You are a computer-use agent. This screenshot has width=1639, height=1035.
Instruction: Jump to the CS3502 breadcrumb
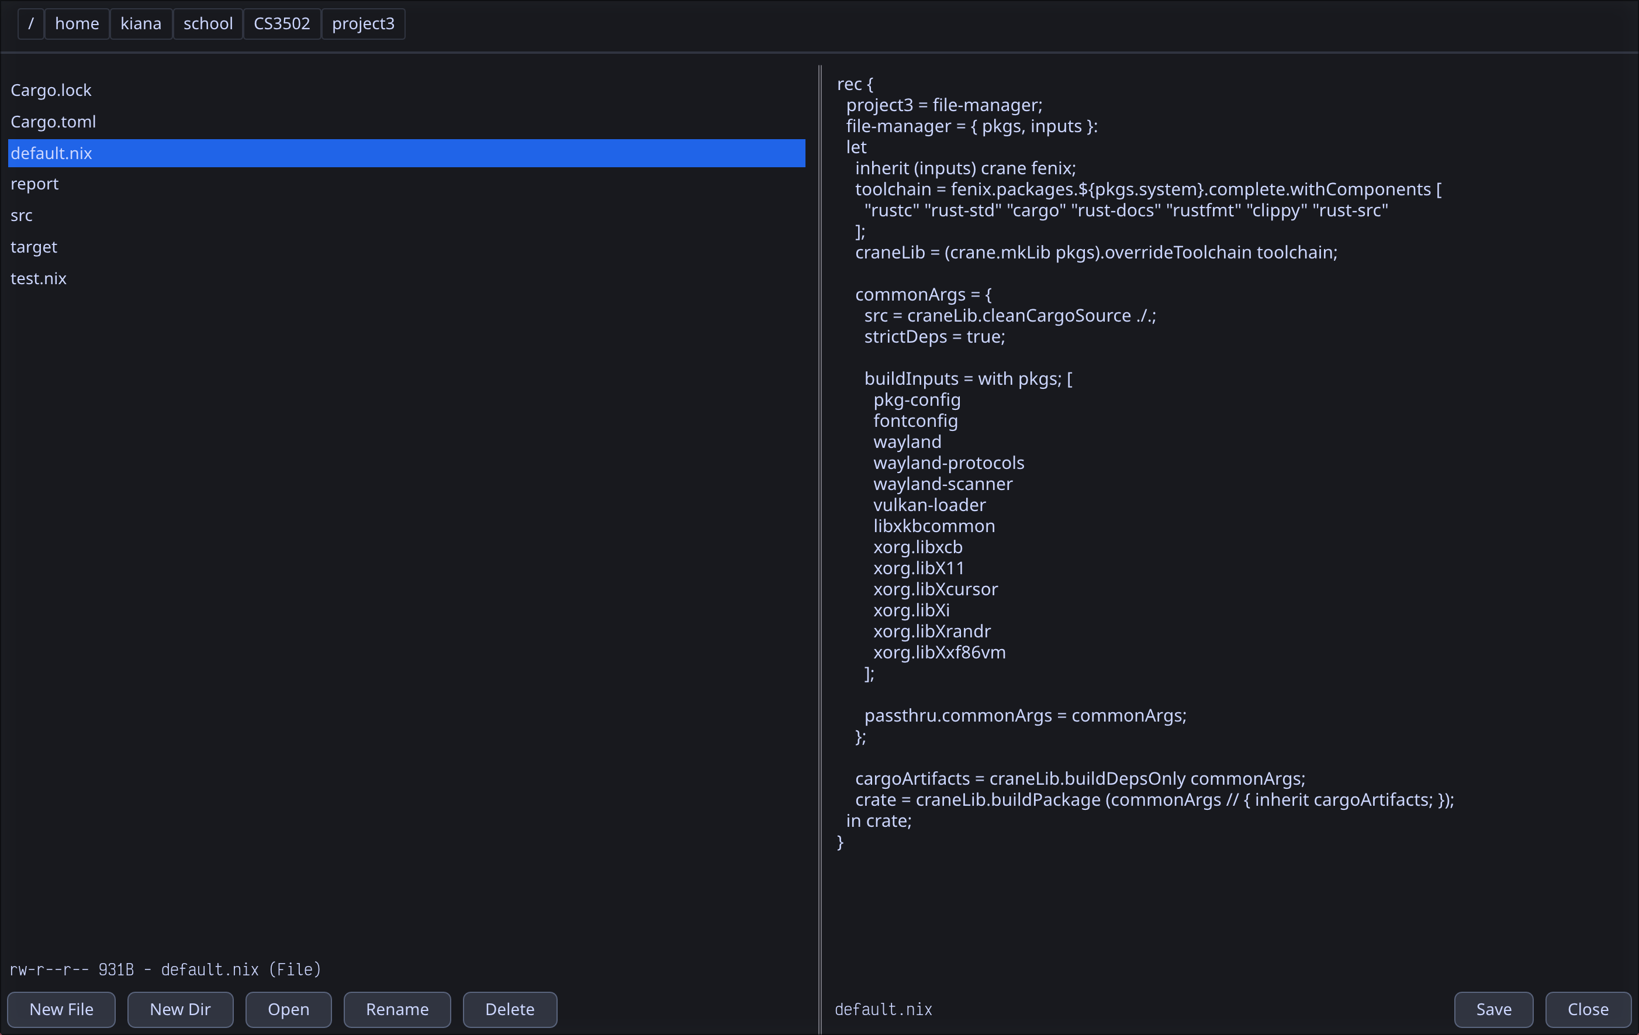tap(282, 24)
